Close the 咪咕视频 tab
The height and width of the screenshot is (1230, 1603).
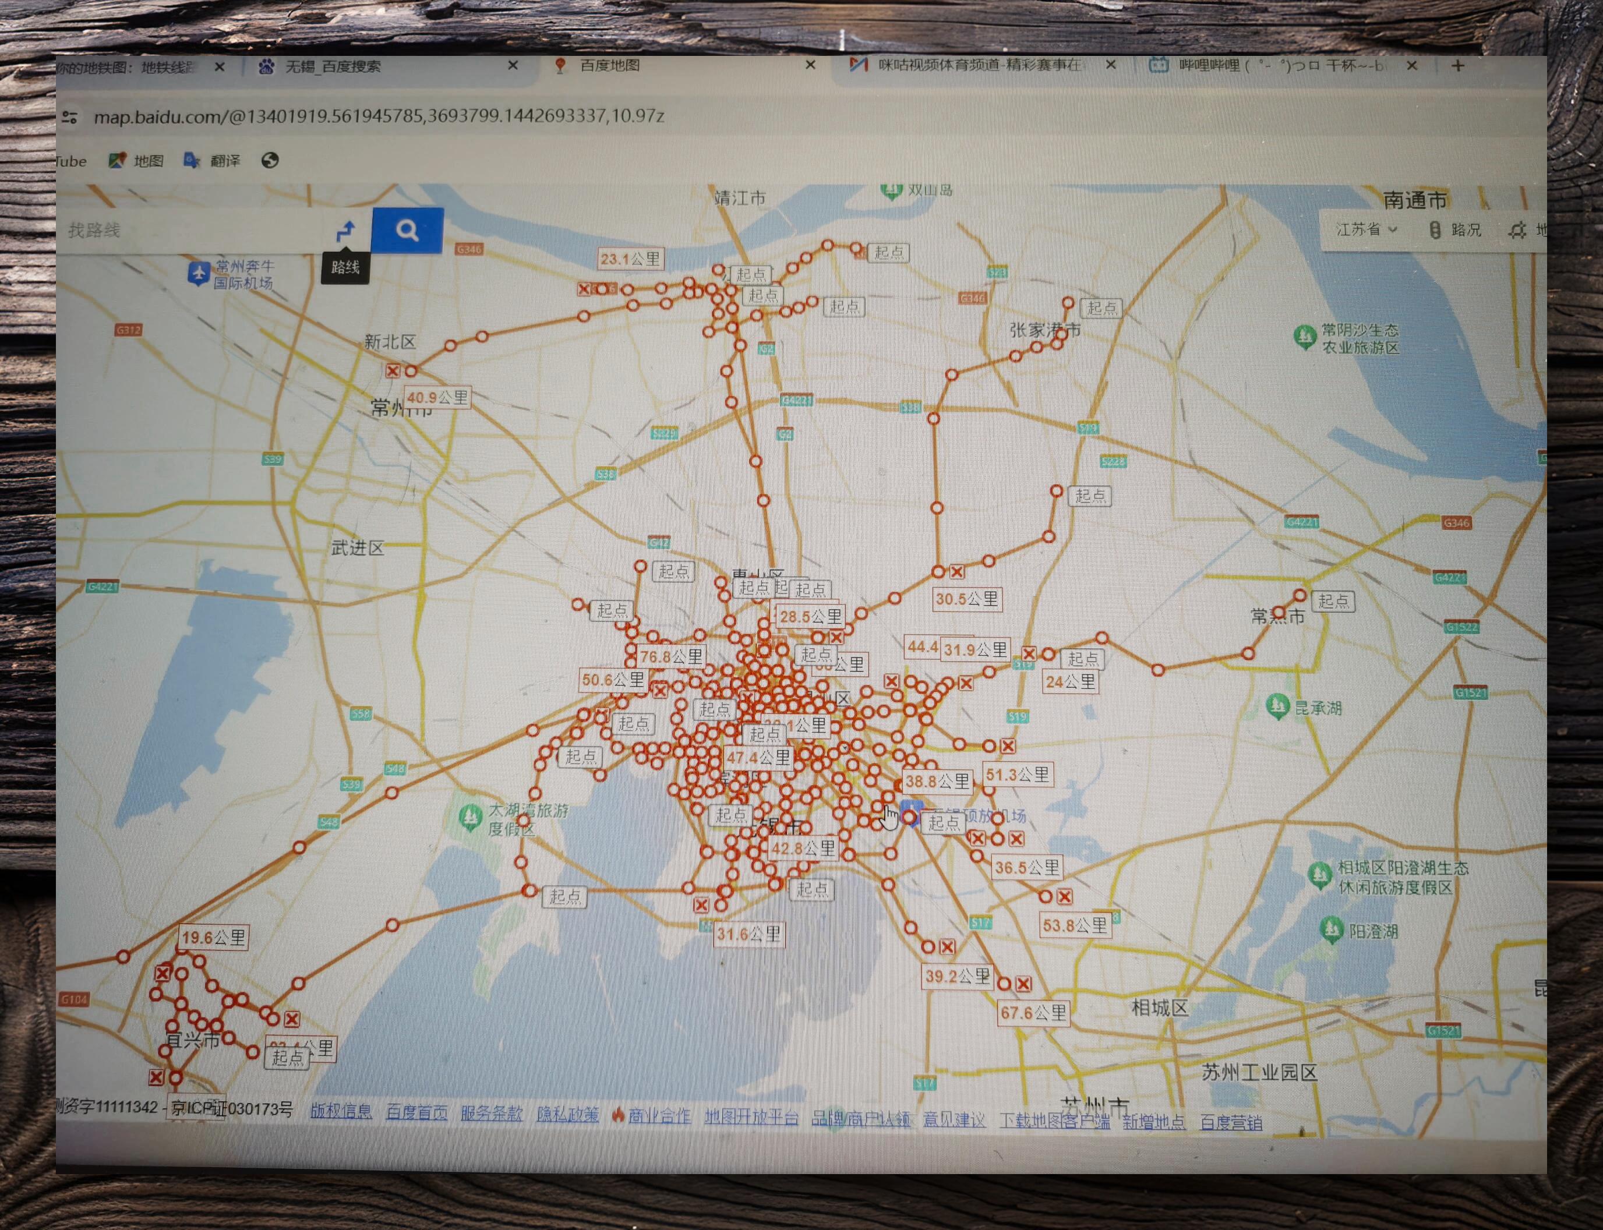point(1110,65)
